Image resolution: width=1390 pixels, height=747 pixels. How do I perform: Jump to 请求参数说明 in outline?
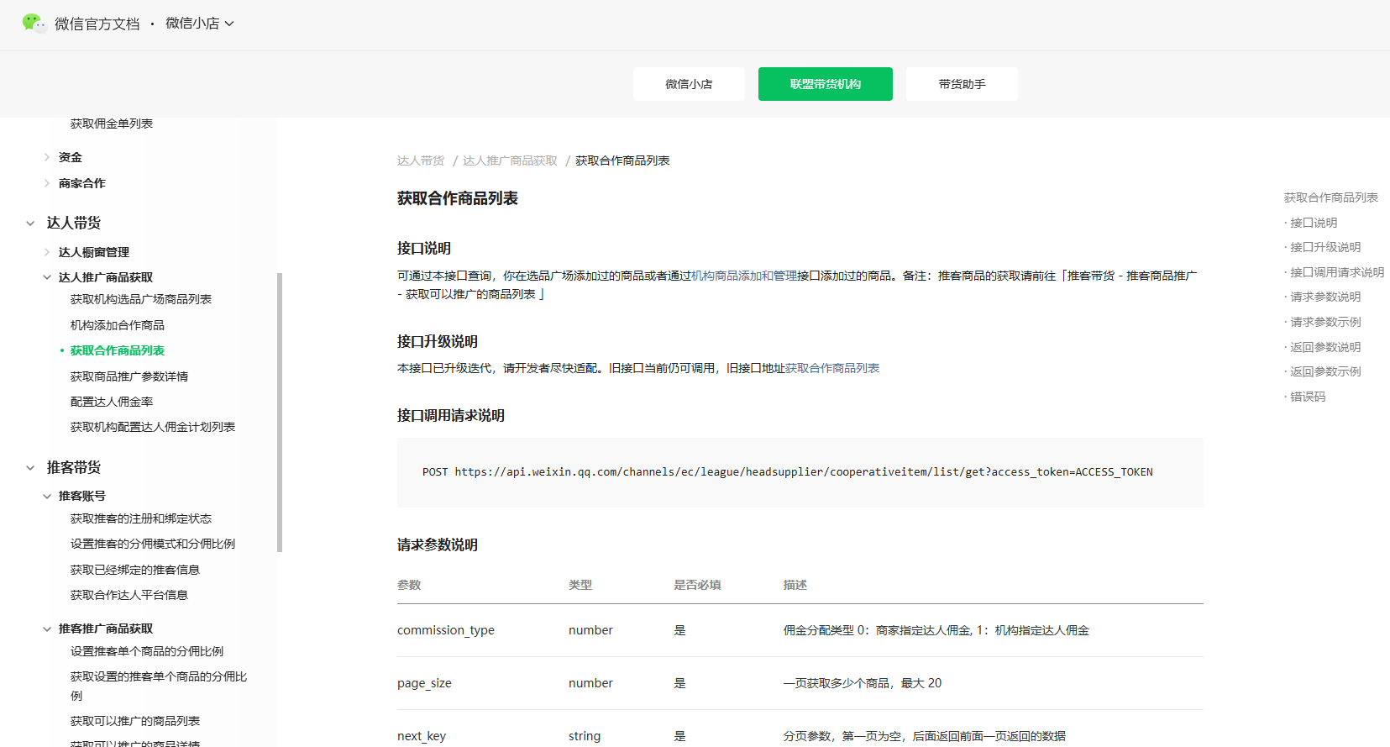pyautogui.click(x=1325, y=297)
